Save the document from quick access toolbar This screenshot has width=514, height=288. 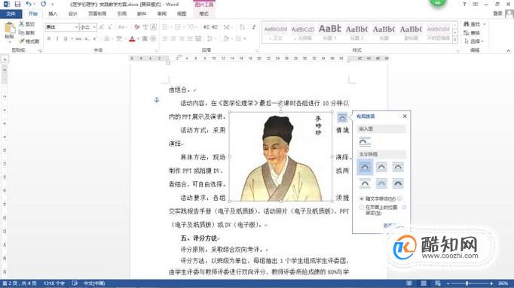pyautogui.click(x=17, y=5)
